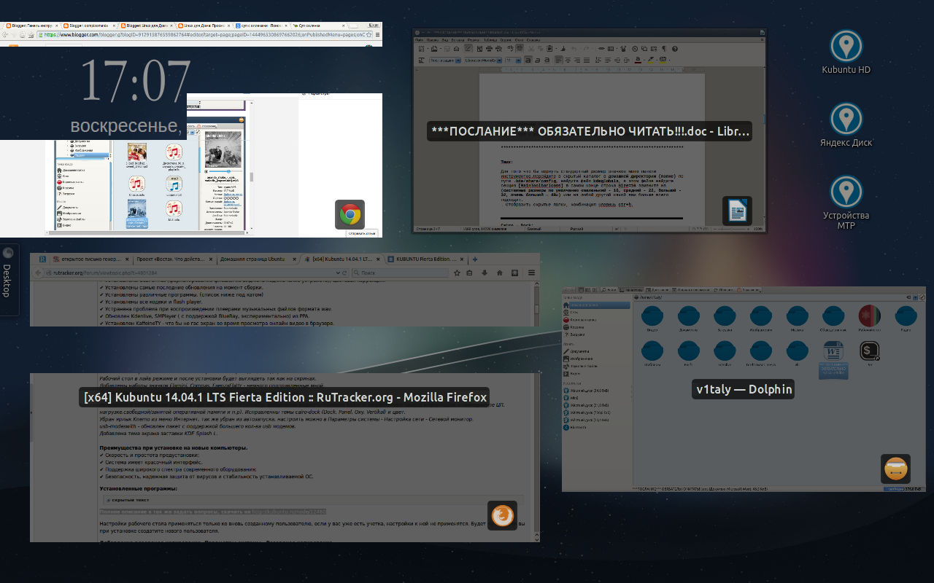Open a new Firefox tab with plus button

pos(475,259)
